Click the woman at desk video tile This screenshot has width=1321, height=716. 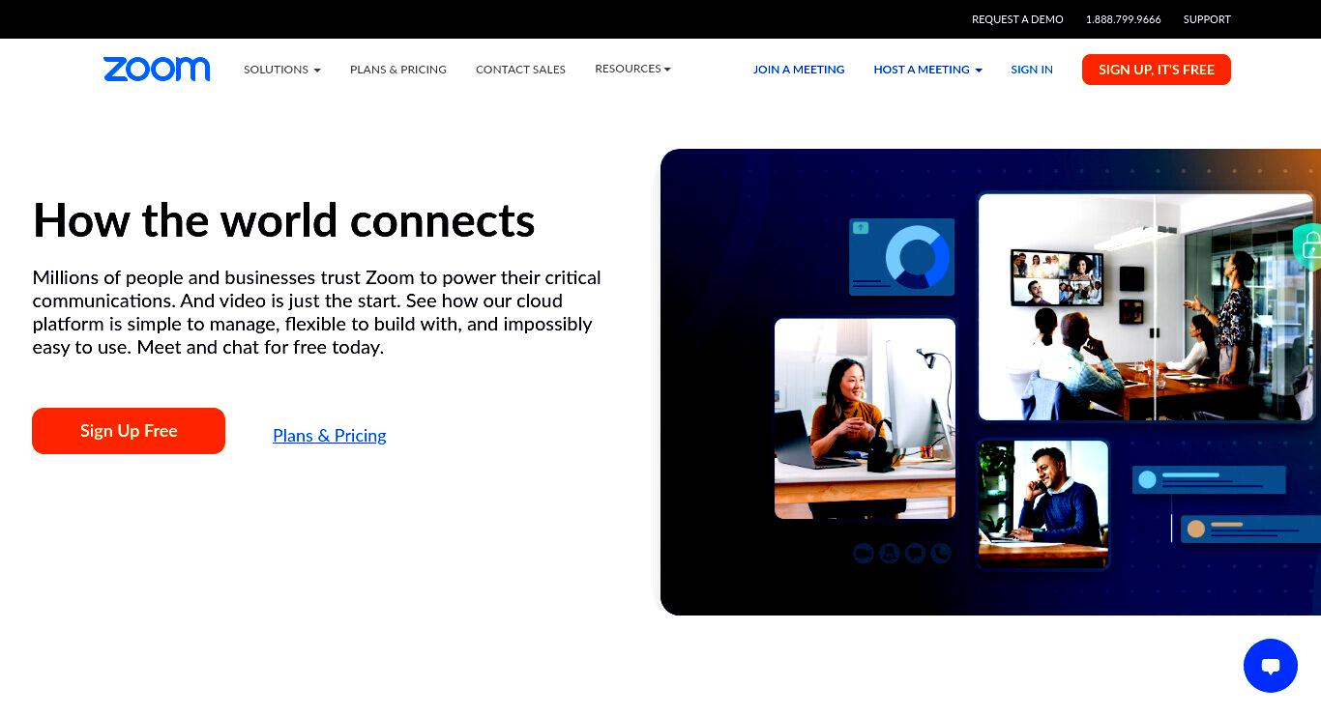click(x=865, y=418)
